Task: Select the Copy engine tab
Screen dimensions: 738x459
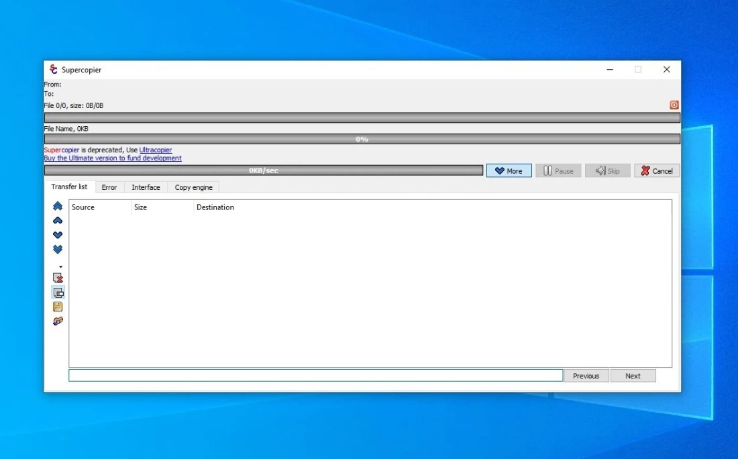Action: [193, 187]
